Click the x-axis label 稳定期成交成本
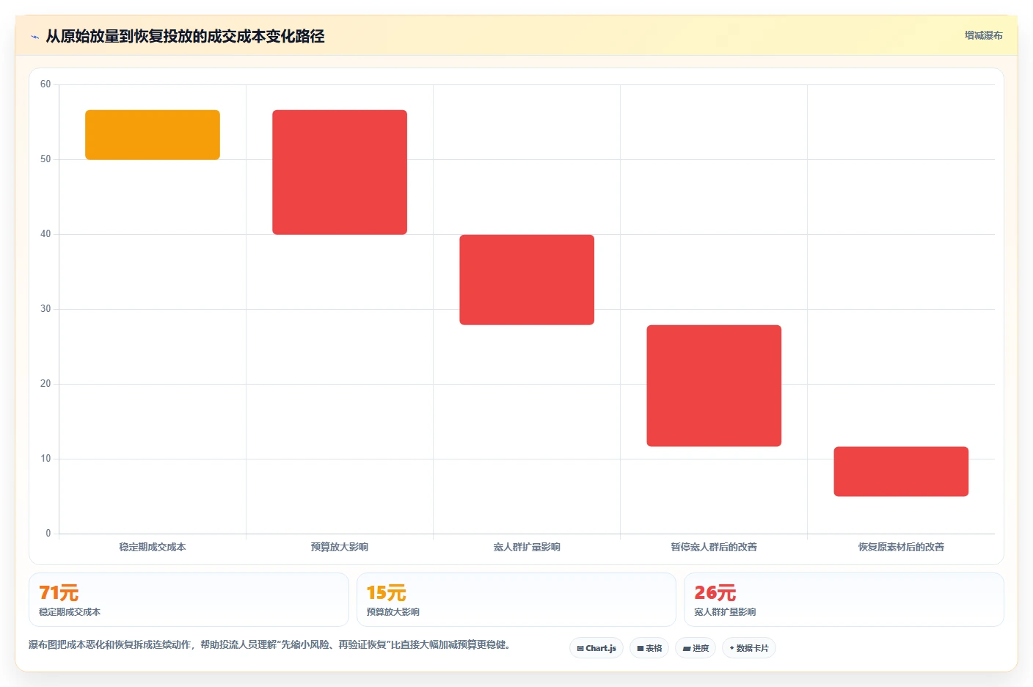 pyautogui.click(x=153, y=547)
